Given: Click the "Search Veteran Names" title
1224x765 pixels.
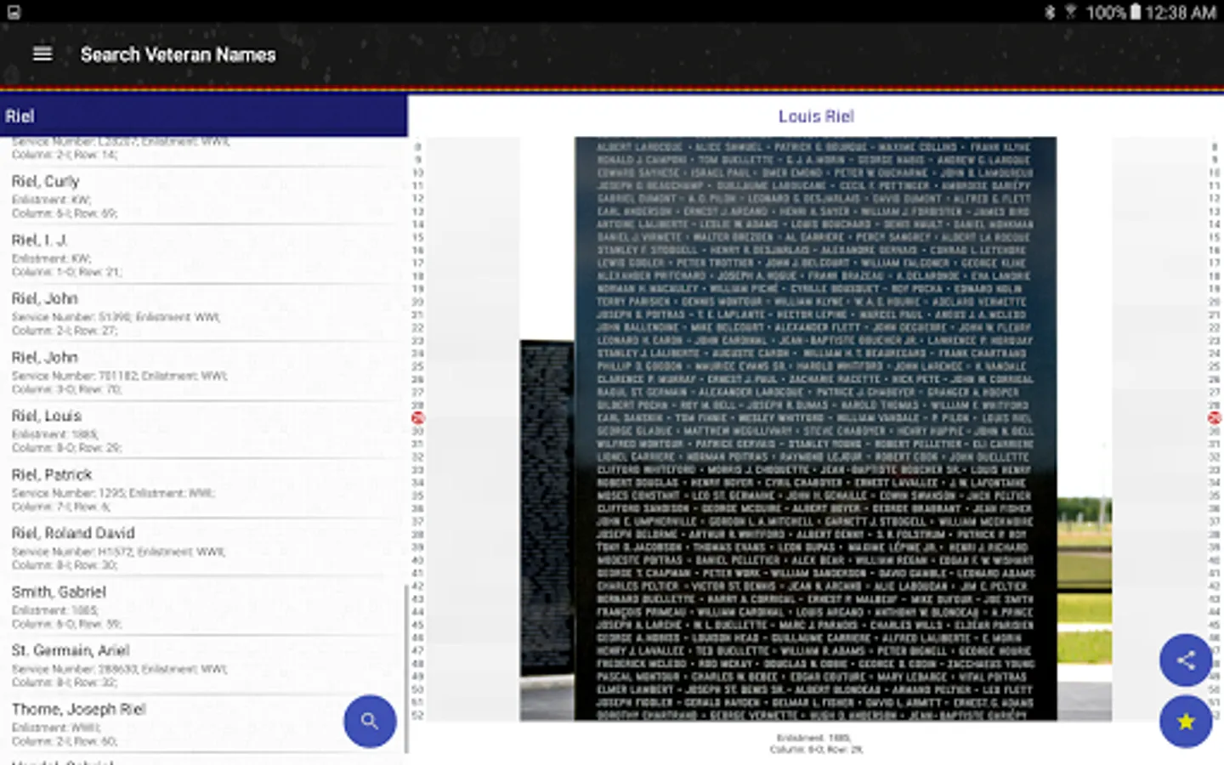Looking at the screenshot, I should coord(178,54).
